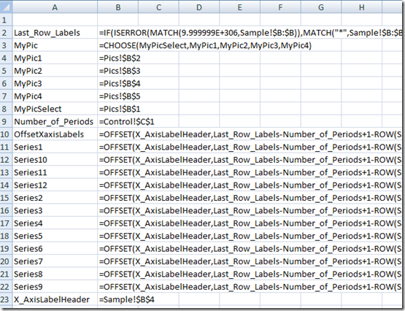Click the X_AxisLabelHeader cell
The height and width of the screenshot is (311, 405).
pyautogui.click(x=55, y=299)
